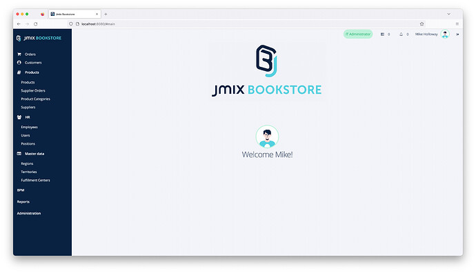The image size is (476, 273).
Task: Click the user avatar in header
Action: (445, 34)
